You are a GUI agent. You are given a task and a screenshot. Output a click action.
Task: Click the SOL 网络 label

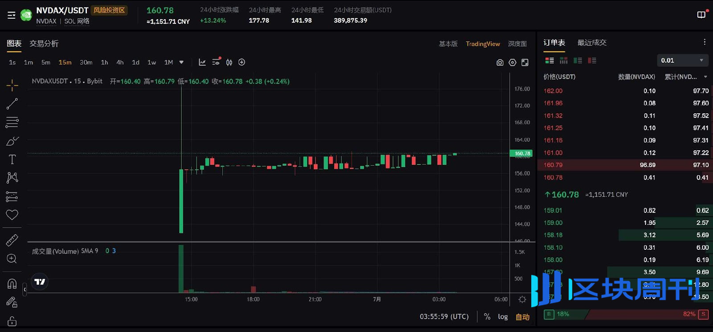pos(77,21)
